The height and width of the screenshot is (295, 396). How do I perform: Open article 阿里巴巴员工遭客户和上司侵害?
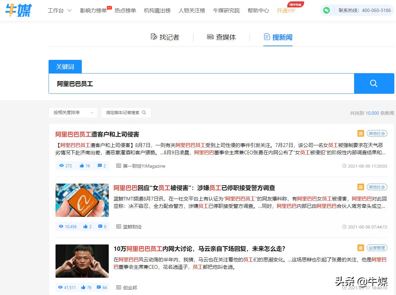pyautogui.click(x=97, y=134)
